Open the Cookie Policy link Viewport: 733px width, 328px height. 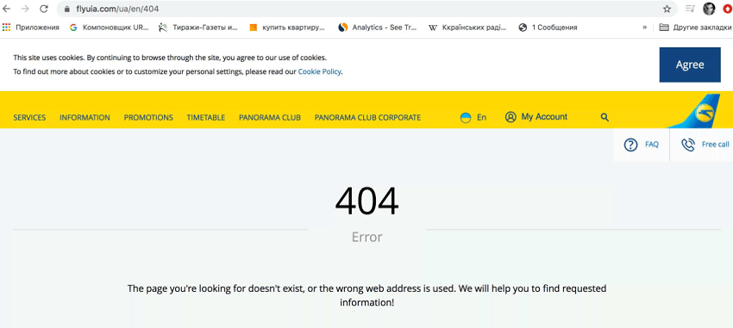[x=319, y=71]
